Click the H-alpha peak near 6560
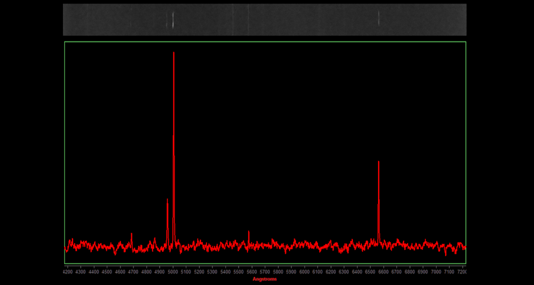The image size is (534, 285). click(379, 162)
